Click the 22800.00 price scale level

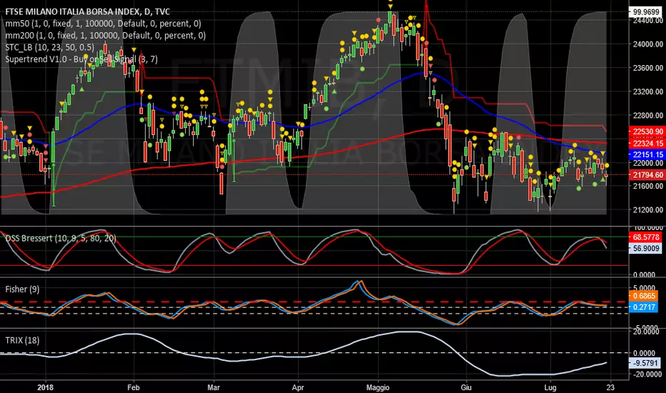[647, 116]
